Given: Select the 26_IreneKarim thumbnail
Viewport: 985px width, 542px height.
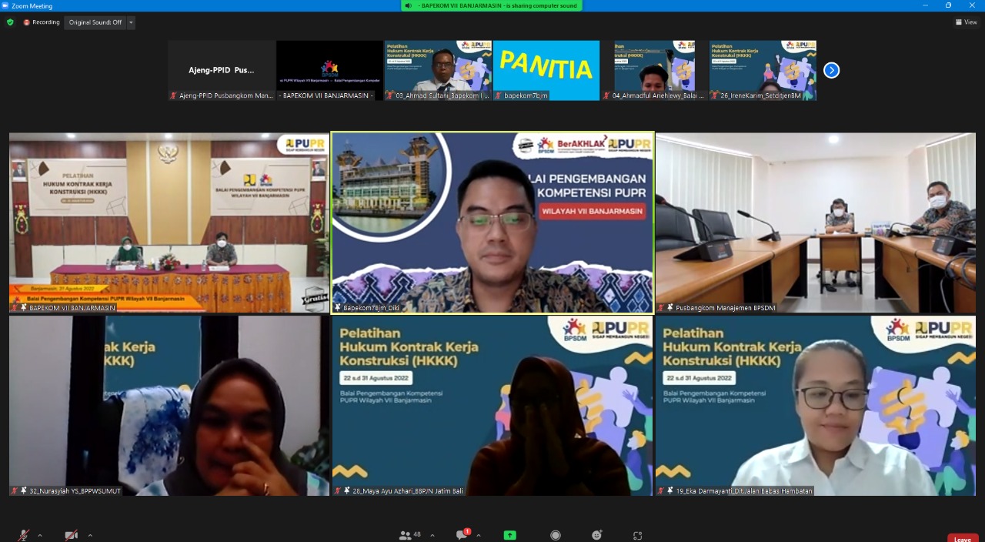Looking at the screenshot, I should [x=763, y=70].
